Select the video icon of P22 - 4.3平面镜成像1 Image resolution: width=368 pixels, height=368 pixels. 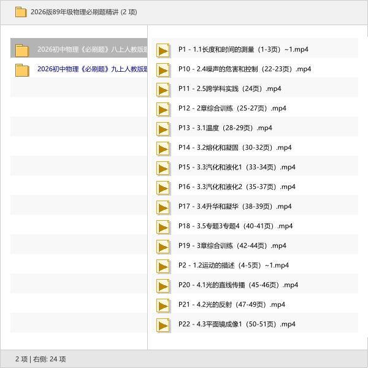pyautogui.click(x=163, y=324)
